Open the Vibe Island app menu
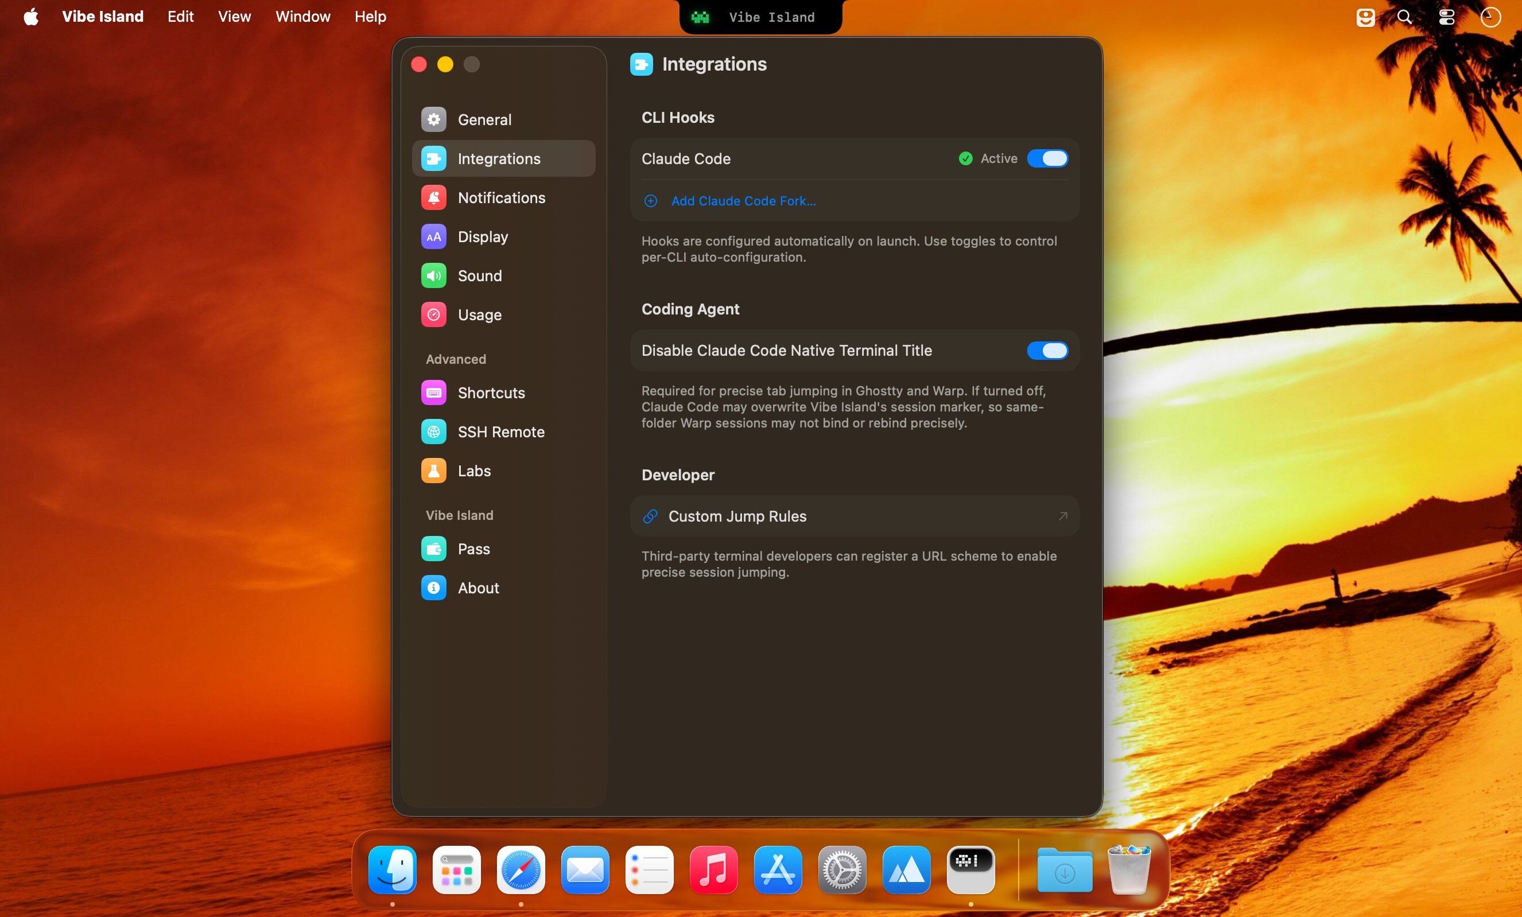The image size is (1522, 917). click(103, 17)
